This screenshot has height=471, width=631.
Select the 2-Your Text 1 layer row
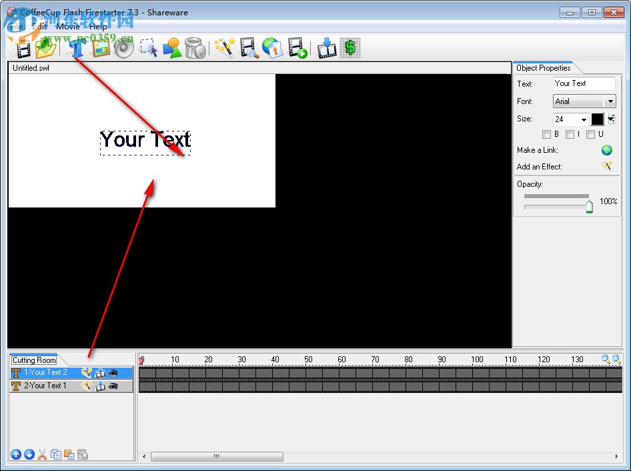(x=71, y=386)
